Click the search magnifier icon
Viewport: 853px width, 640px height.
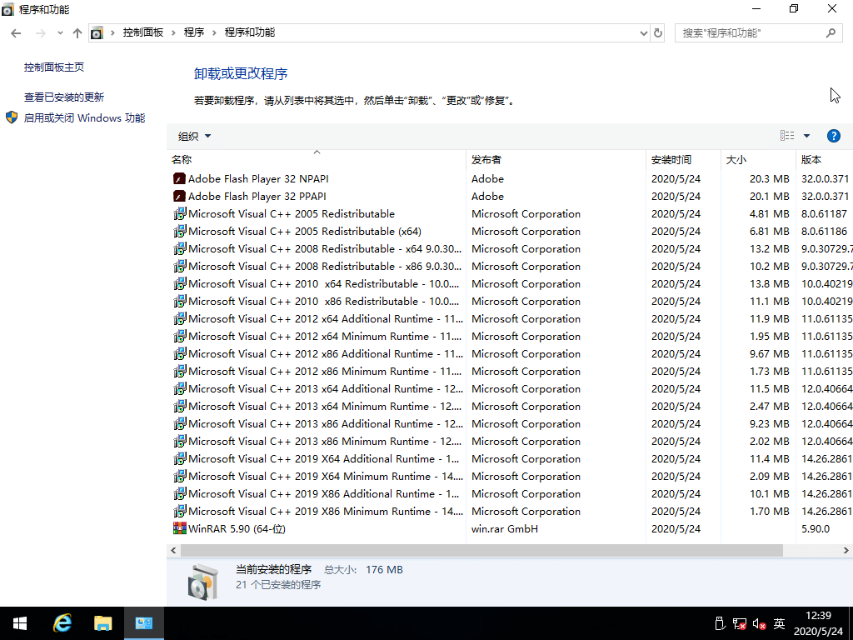point(831,33)
